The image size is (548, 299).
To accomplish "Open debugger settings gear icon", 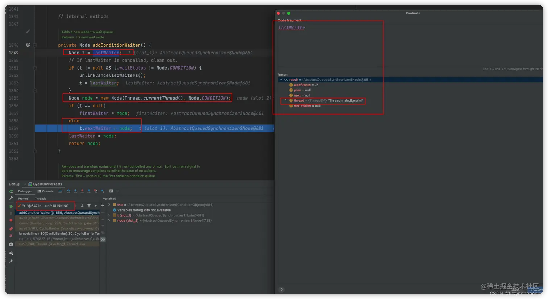I will 11,253.
